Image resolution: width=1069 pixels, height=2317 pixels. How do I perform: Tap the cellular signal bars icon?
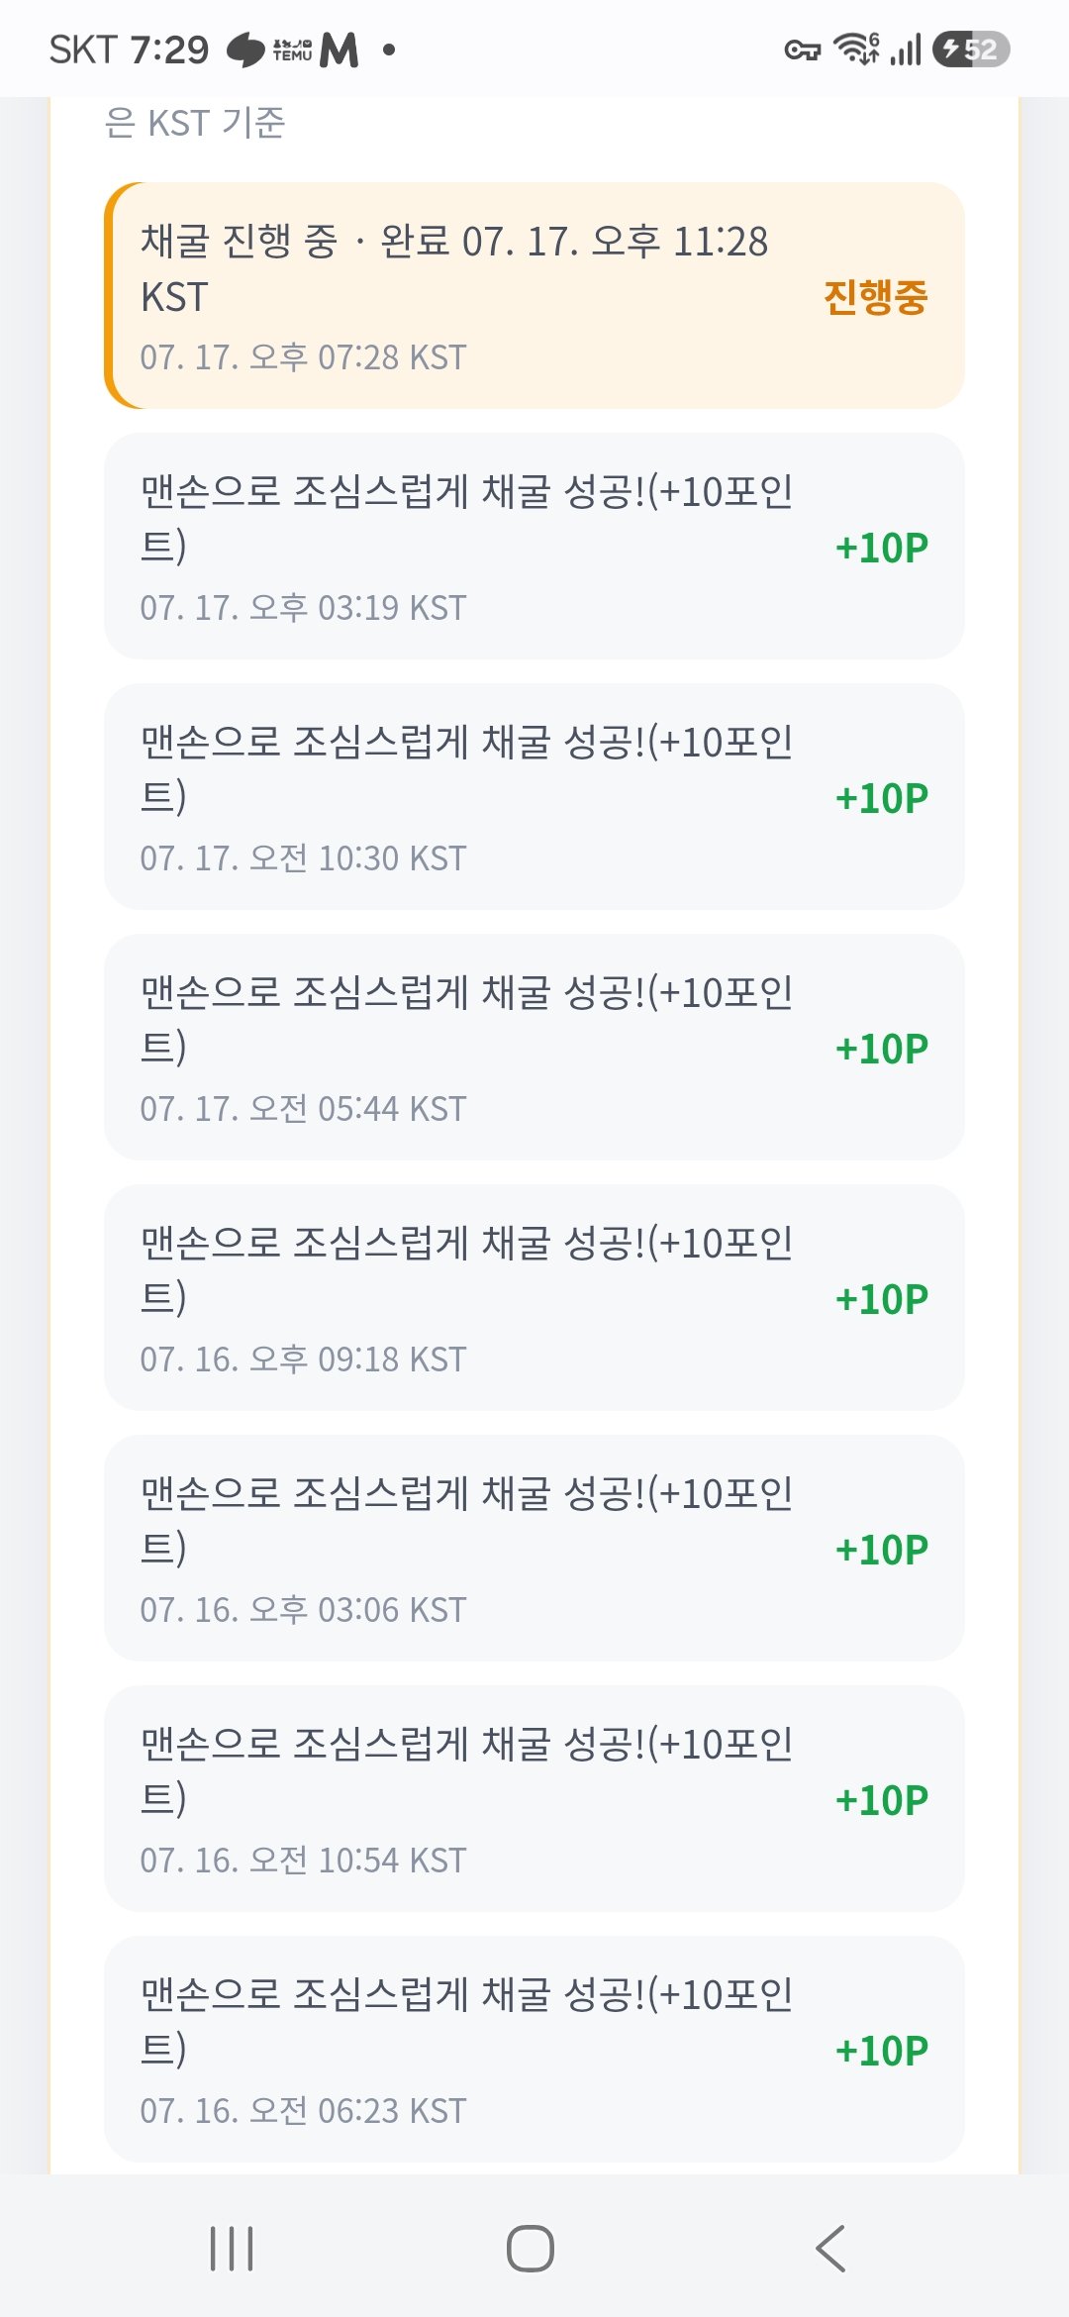pos(906,50)
